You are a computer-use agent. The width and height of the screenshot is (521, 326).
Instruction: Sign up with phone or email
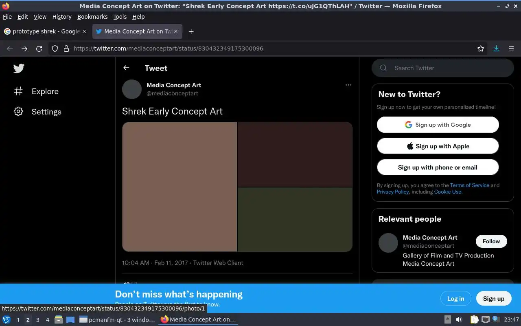[438, 167]
